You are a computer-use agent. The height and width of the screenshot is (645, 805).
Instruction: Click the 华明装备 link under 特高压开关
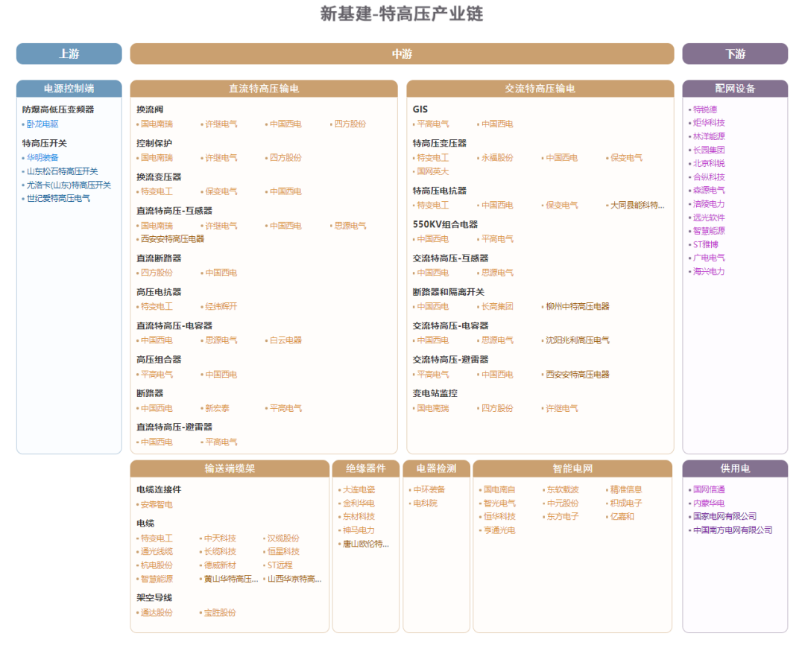tap(41, 157)
